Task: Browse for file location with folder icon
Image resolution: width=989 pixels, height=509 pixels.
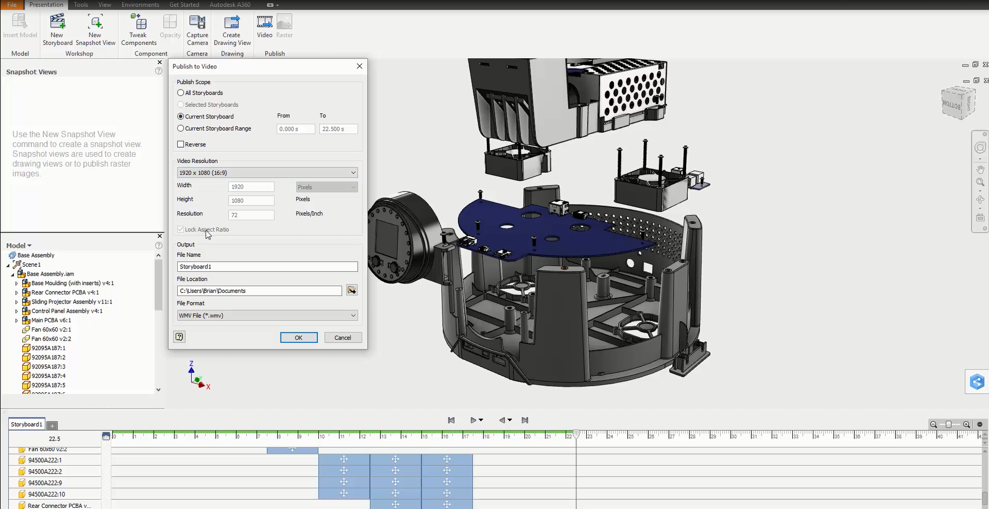Action: click(352, 290)
